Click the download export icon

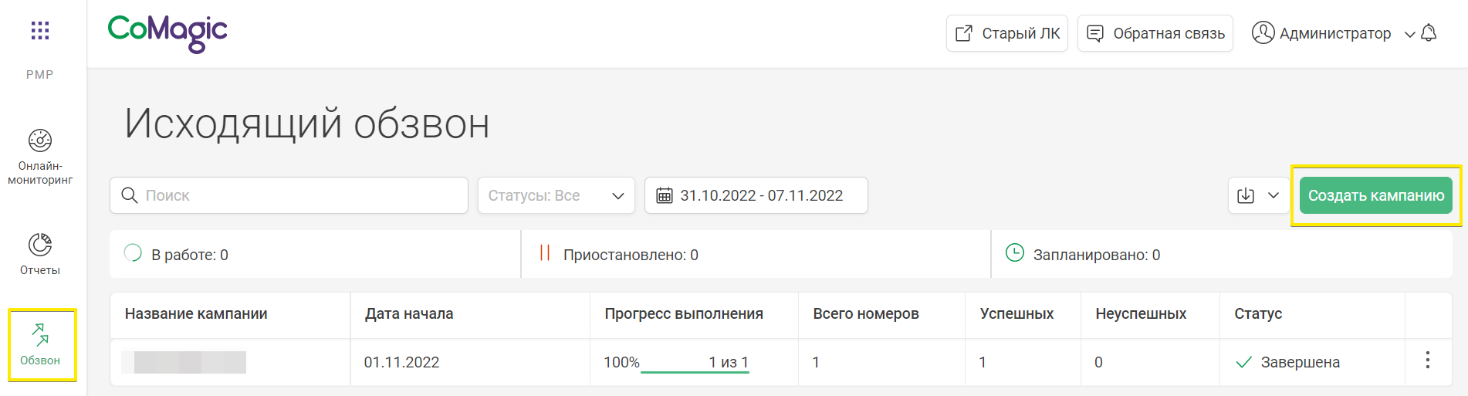1246,195
